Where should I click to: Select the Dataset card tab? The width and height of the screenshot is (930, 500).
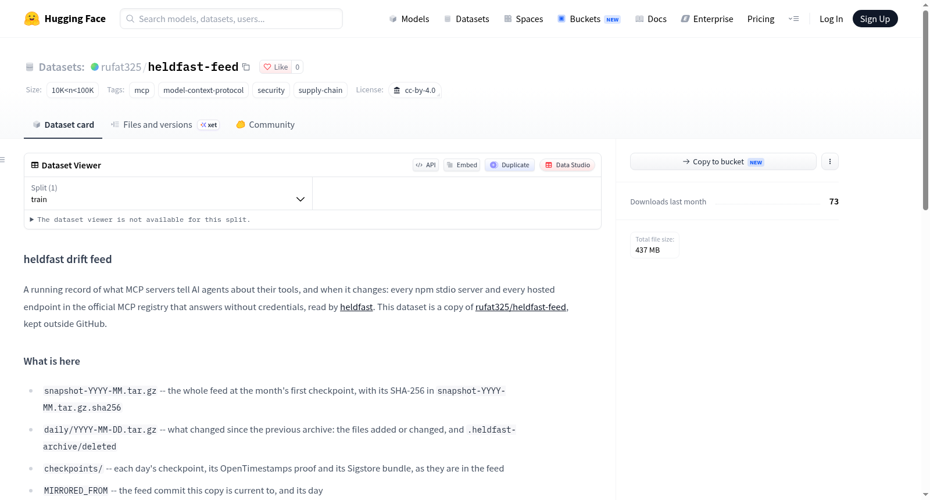click(63, 125)
